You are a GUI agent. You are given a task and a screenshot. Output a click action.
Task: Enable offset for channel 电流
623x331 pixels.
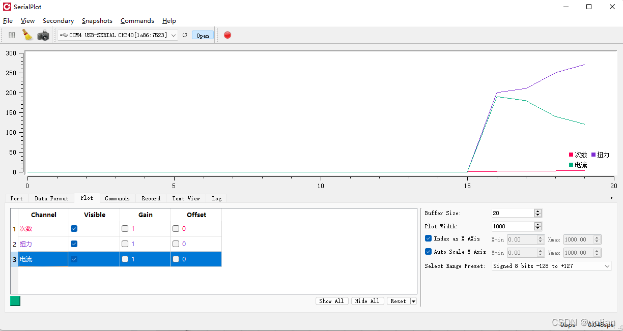(x=176, y=259)
